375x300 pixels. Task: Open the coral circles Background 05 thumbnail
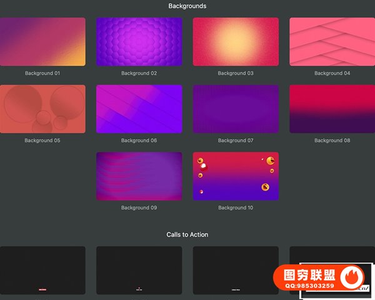(42, 109)
